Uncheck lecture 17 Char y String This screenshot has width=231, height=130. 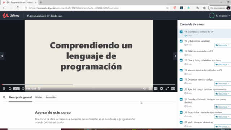point(181,60)
